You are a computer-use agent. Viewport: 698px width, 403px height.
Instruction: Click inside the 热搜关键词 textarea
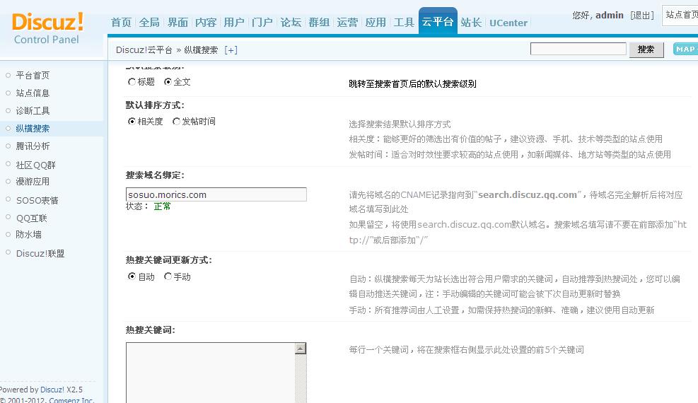coord(211,373)
